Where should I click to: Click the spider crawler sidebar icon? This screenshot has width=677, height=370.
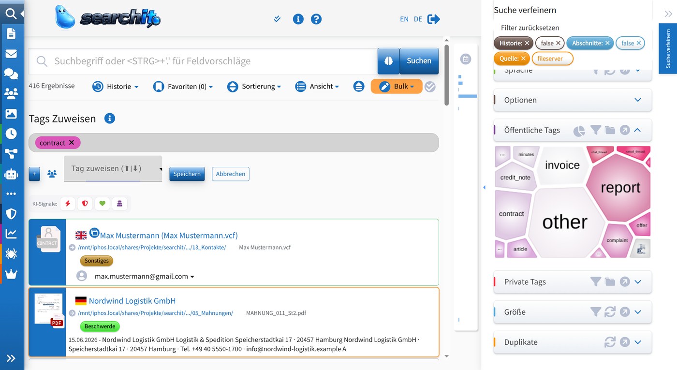[x=11, y=254]
